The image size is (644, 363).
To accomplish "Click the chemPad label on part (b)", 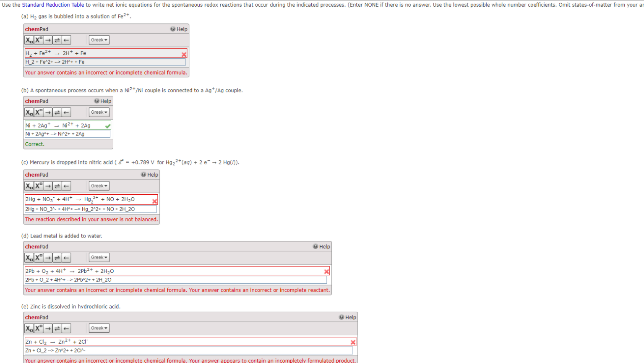I will click(36, 101).
